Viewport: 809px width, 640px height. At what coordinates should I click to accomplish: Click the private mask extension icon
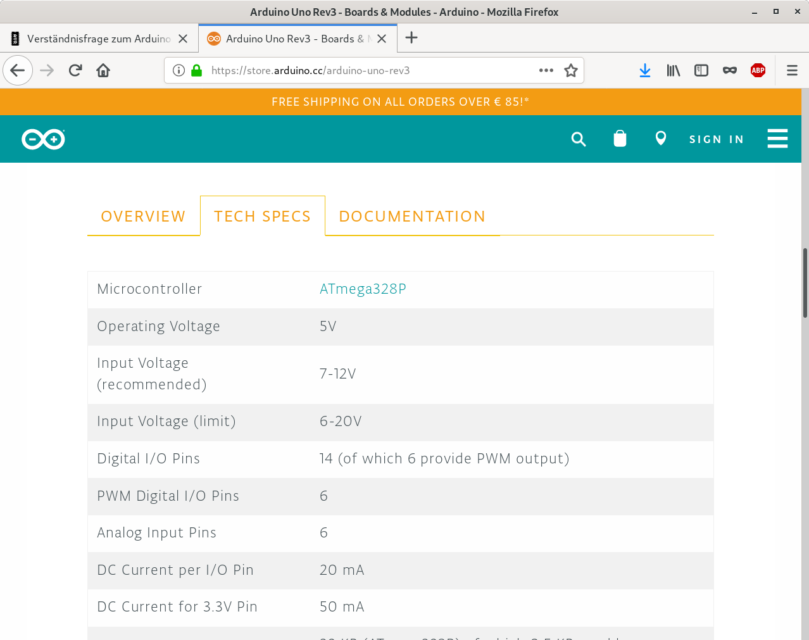pyautogui.click(x=730, y=70)
